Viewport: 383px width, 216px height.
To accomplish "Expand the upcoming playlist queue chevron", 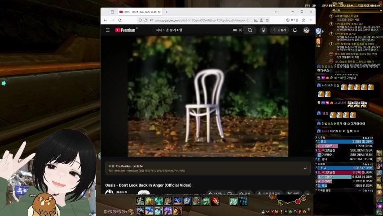I will pyautogui.click(x=305, y=168).
